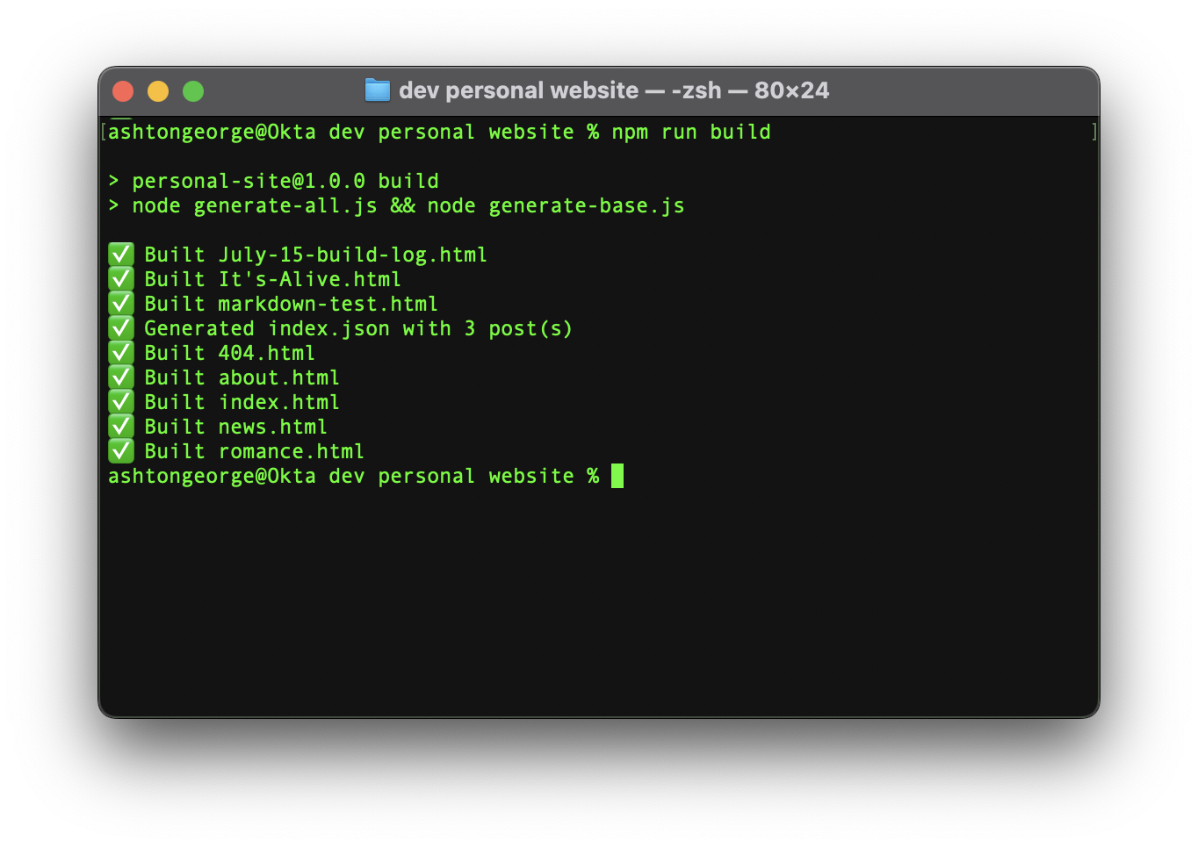
Task: Click the checkmark next to about.html
Action: pyautogui.click(x=121, y=377)
